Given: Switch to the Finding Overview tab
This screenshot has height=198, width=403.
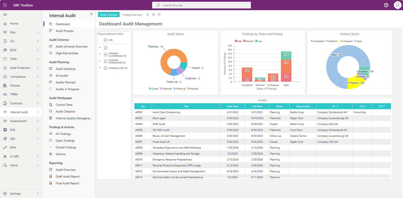Looking at the screenshot, I should click(132, 15).
